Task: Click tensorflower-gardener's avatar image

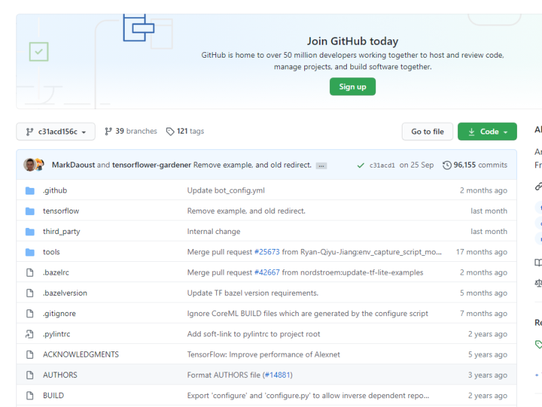Action: click(40, 165)
